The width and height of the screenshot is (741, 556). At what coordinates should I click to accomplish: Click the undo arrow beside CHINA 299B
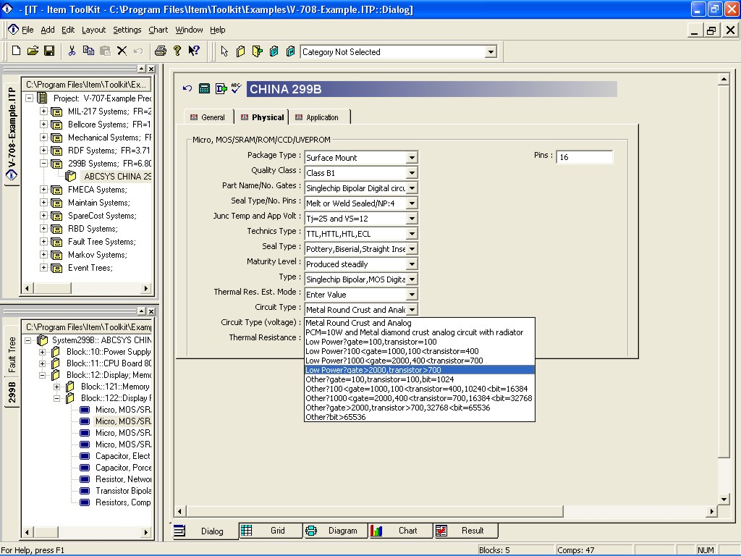pyautogui.click(x=187, y=88)
